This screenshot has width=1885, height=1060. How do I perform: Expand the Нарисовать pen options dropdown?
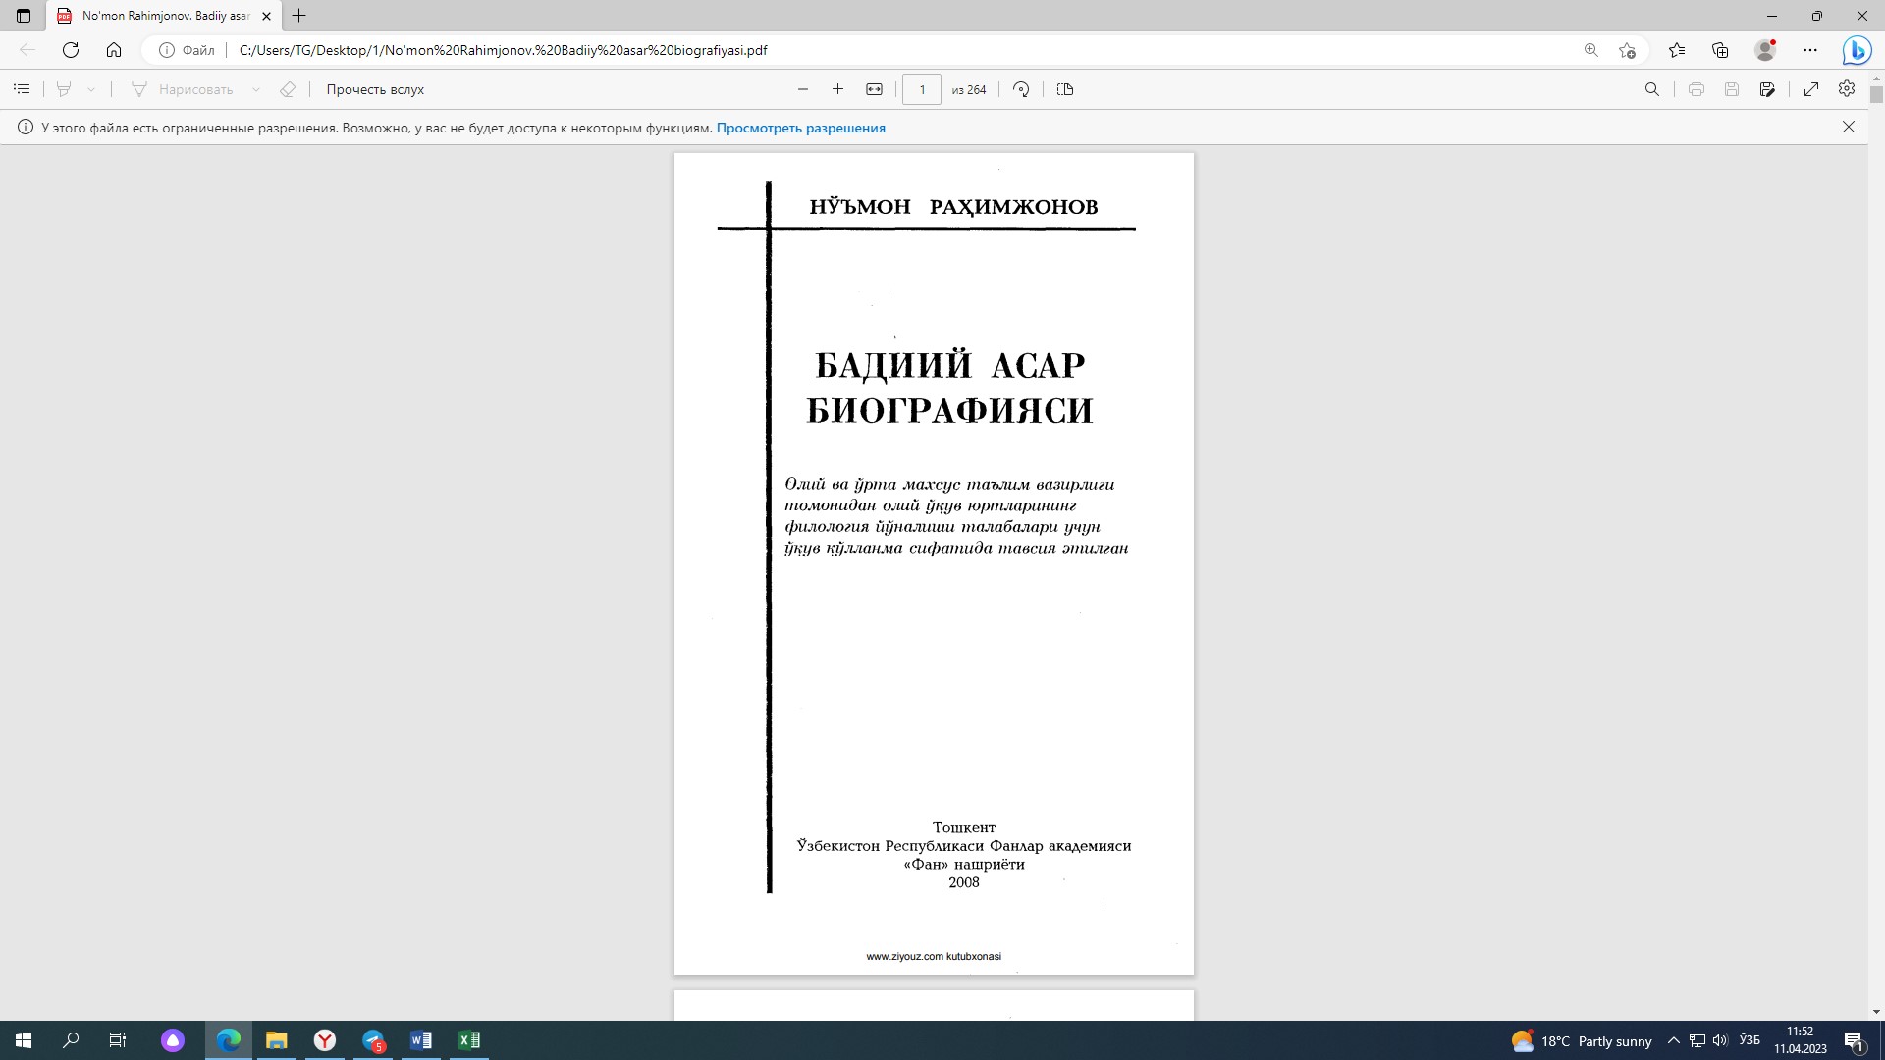pyautogui.click(x=257, y=89)
